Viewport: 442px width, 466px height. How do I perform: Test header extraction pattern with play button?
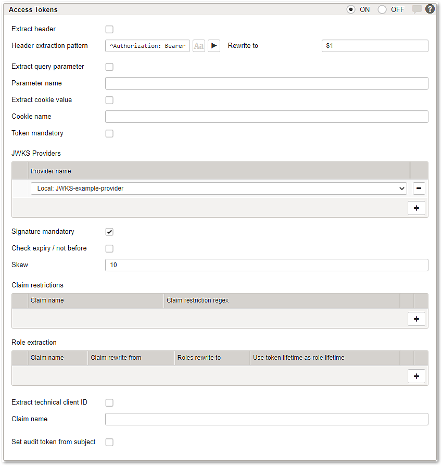pos(214,46)
